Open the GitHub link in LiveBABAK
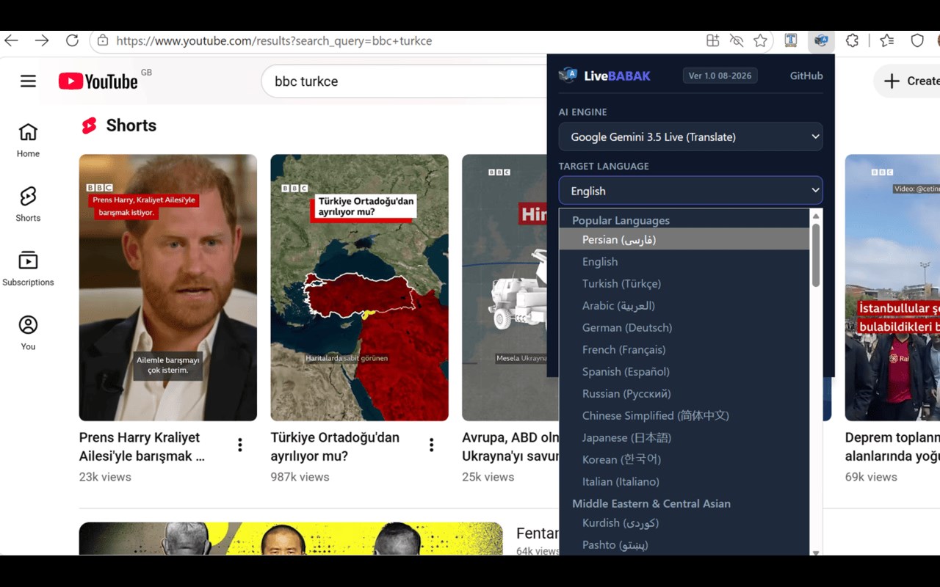Screen dimensions: 940x587 pos(806,76)
